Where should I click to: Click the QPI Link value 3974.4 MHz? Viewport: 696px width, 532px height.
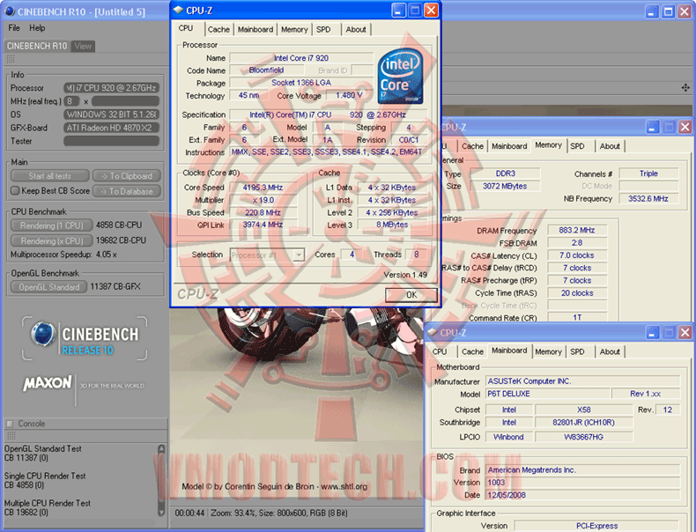point(263,225)
